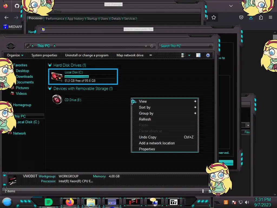Show more toolbar commands chevron
The width and height of the screenshot is (277, 208).
150,55
